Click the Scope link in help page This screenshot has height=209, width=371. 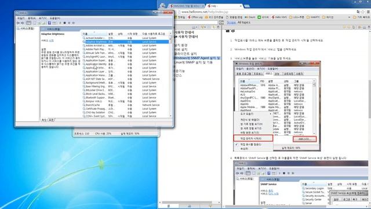click(231, 23)
